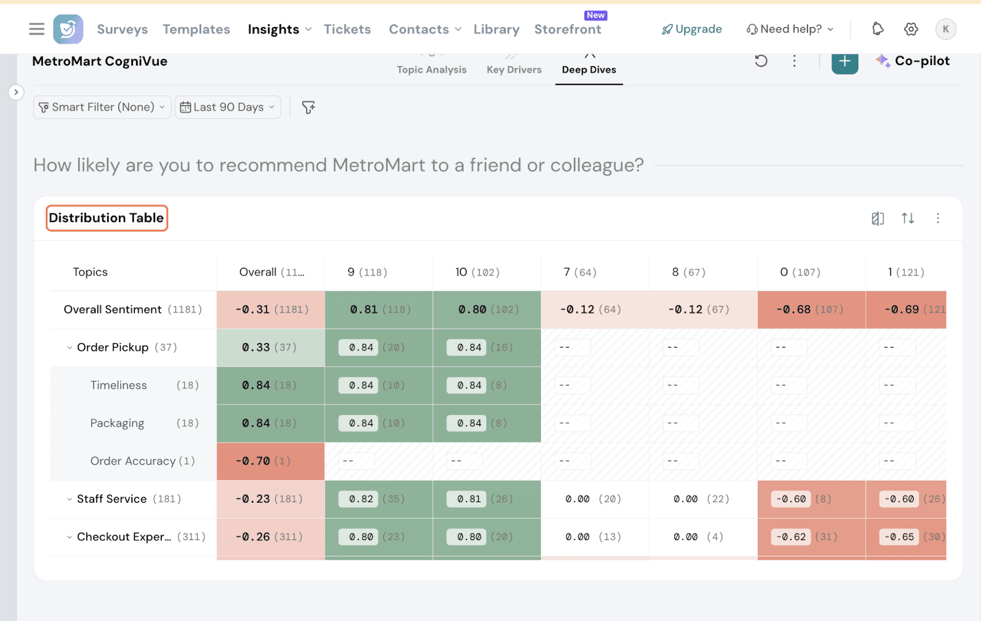Collapse the Order Pickup topic row
The image size is (981, 621).
click(x=69, y=348)
